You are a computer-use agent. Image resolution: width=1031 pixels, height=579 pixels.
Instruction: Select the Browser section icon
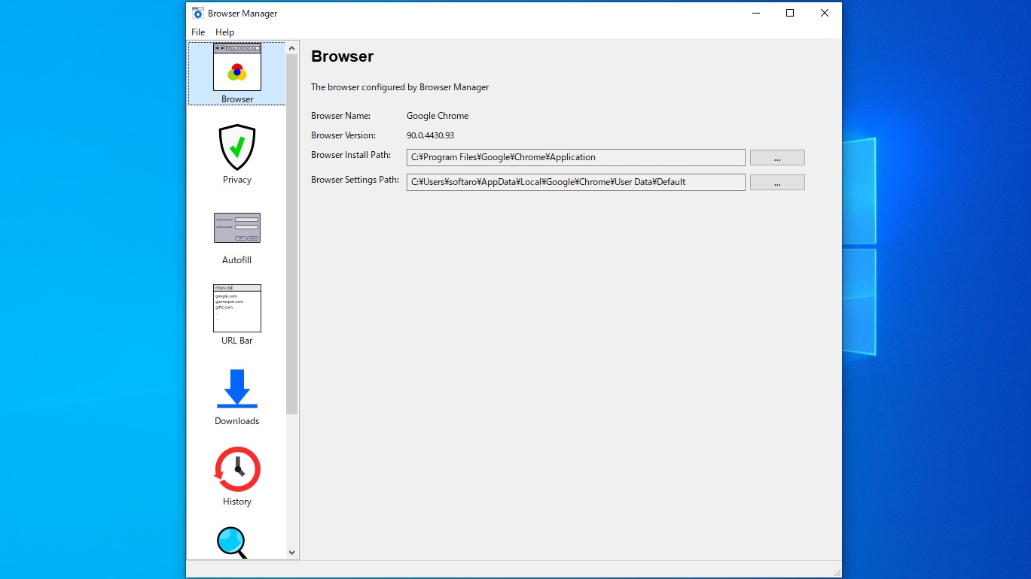tap(237, 74)
